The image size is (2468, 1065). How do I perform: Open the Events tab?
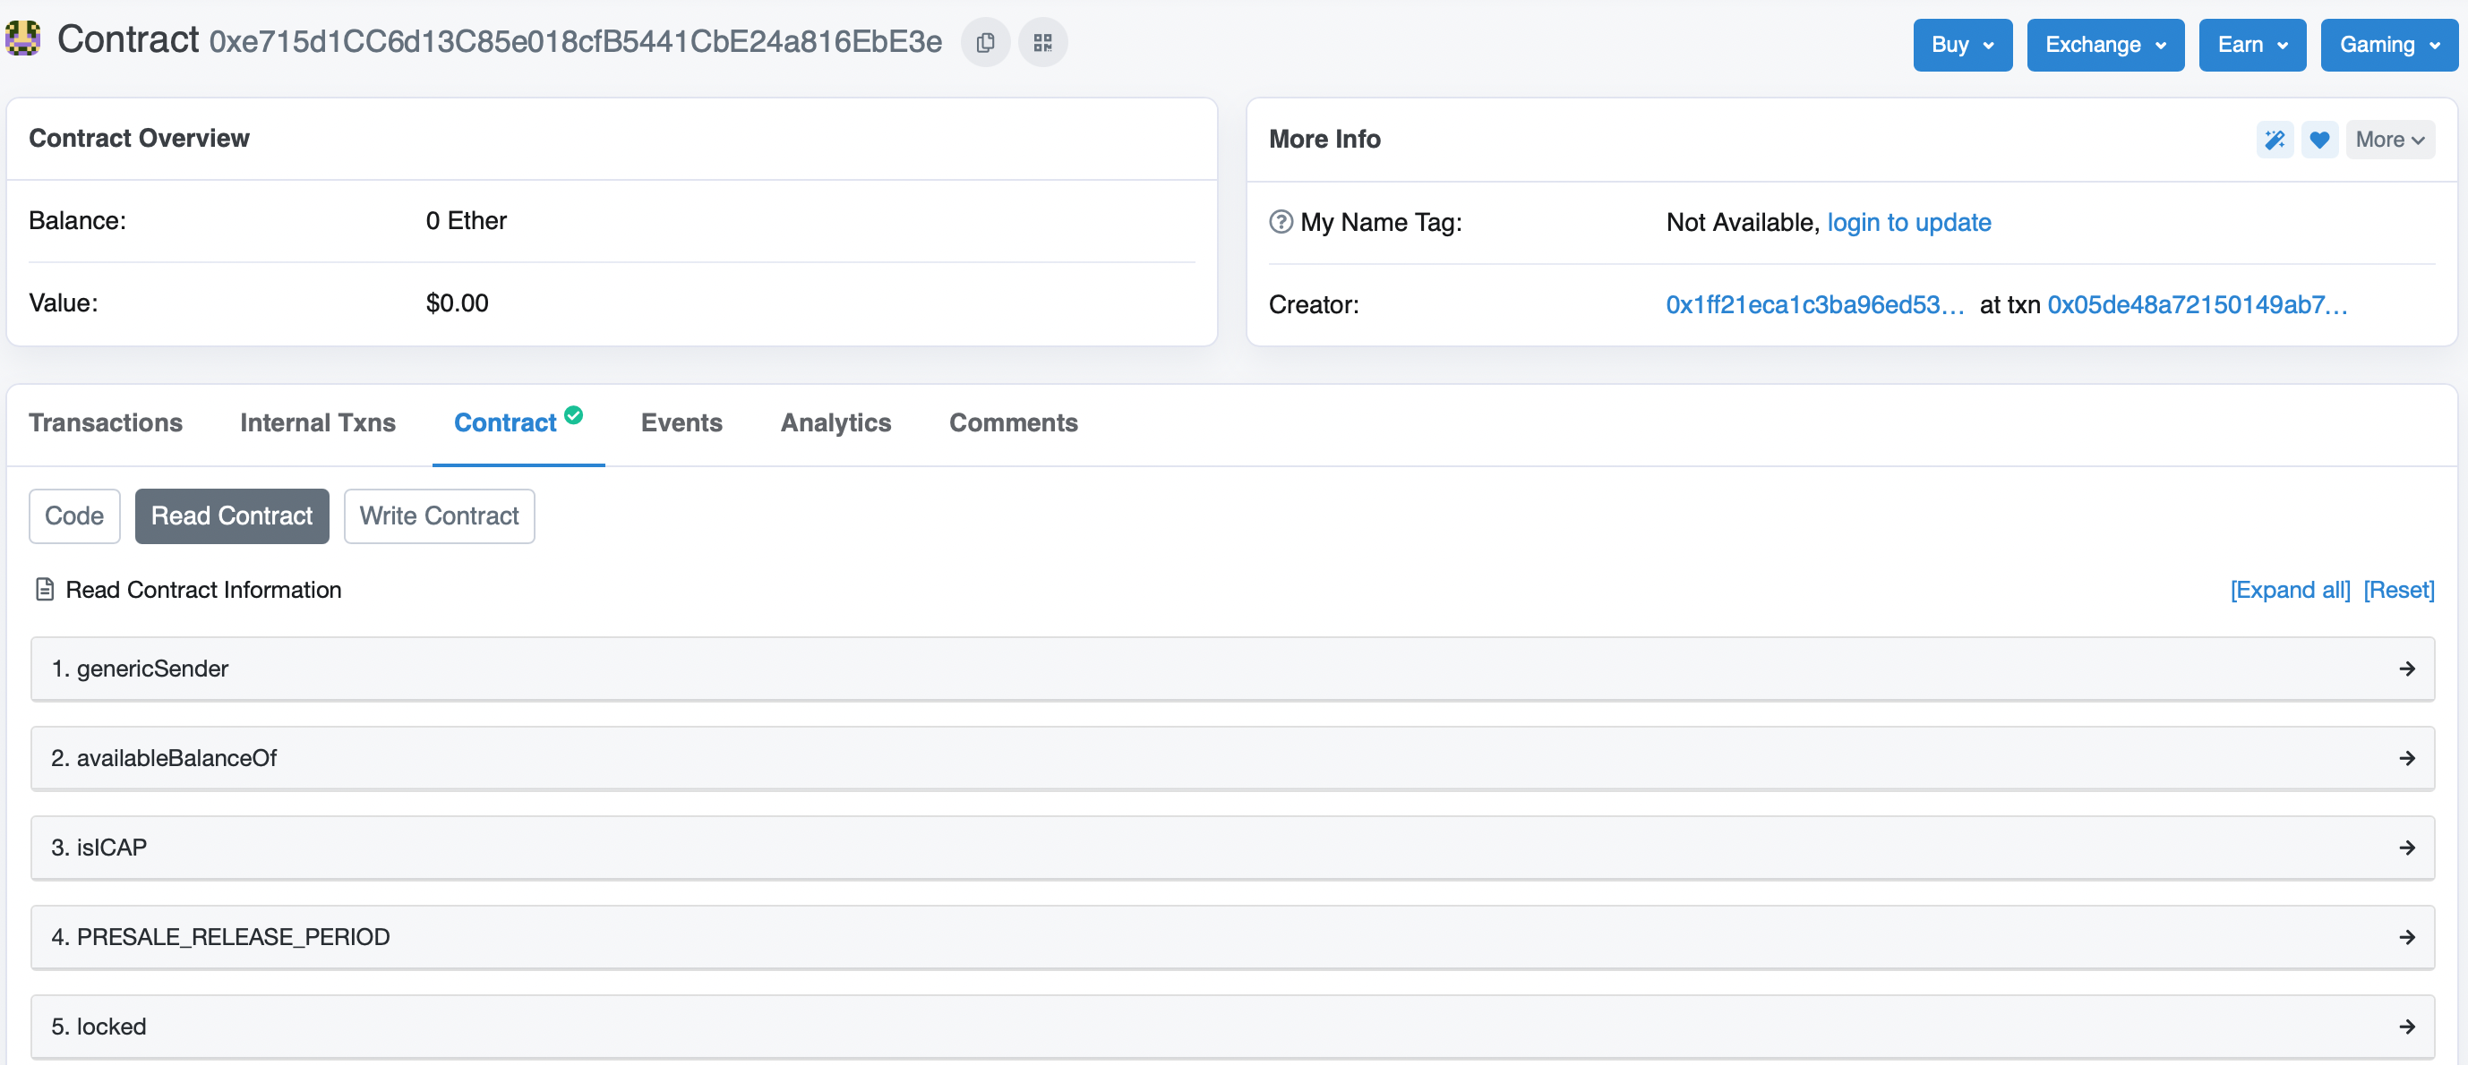681,422
